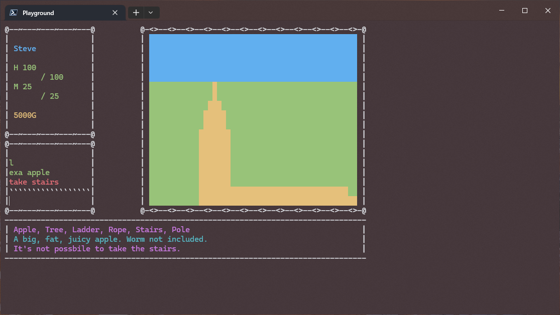Click the M 25 mana stat
The width and height of the screenshot is (560, 315).
(x=23, y=87)
